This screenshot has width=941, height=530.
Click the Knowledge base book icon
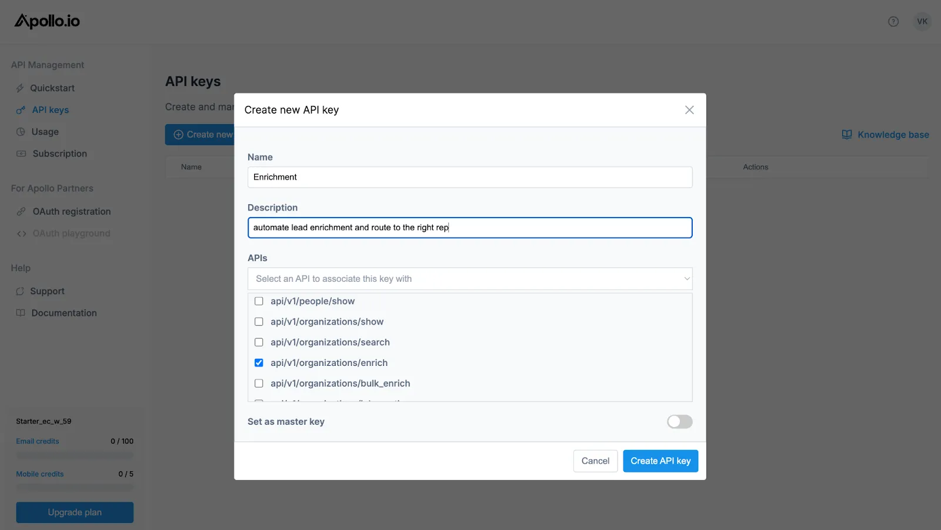[x=847, y=135]
